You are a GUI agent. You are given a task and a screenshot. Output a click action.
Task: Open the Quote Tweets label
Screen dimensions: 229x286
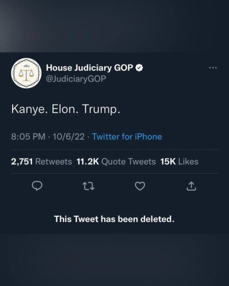coord(128,161)
